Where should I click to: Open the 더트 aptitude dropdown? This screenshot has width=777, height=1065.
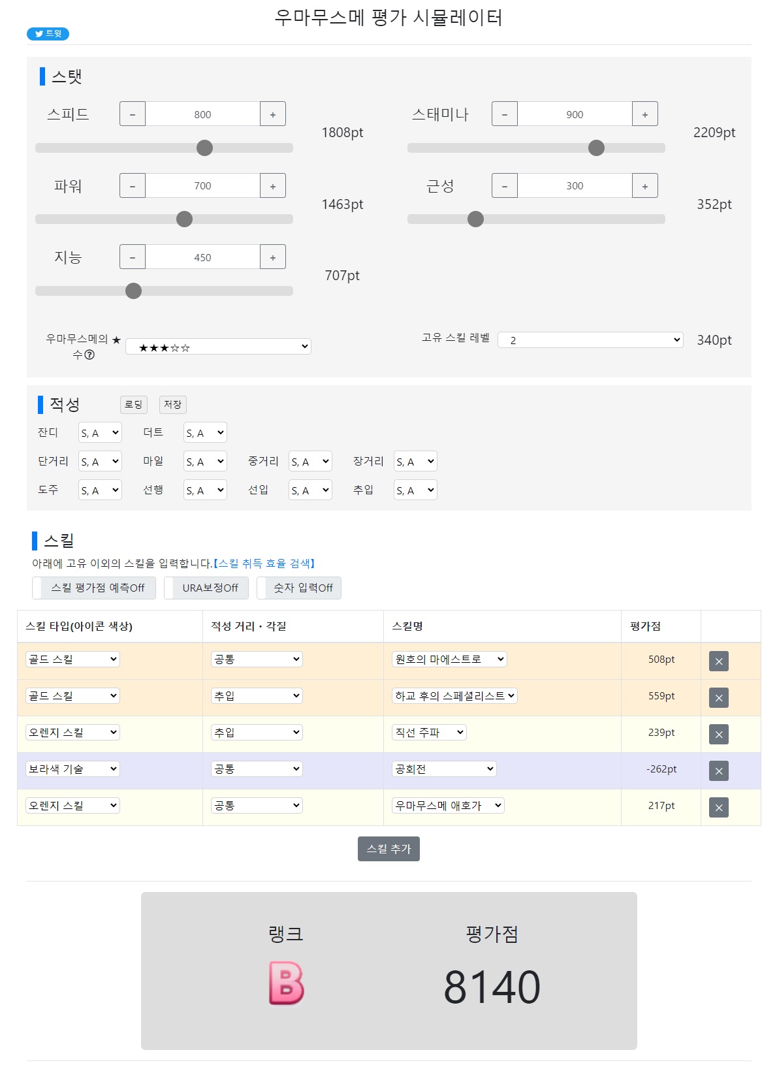pyautogui.click(x=205, y=432)
